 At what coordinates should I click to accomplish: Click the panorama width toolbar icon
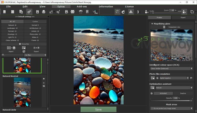tap(81, 12)
